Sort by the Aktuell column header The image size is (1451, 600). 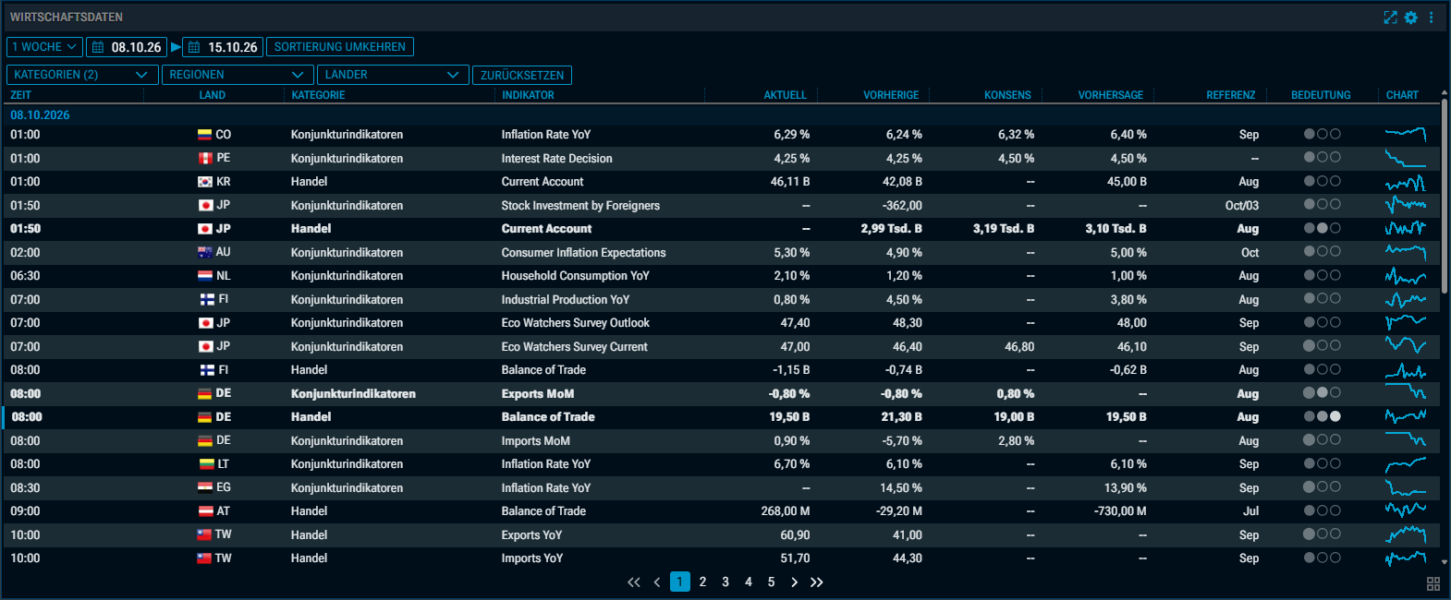[785, 95]
